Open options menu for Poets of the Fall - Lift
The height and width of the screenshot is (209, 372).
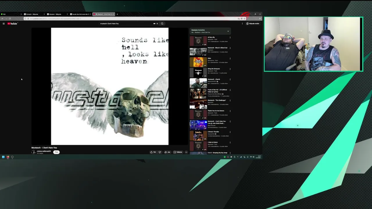point(230,90)
